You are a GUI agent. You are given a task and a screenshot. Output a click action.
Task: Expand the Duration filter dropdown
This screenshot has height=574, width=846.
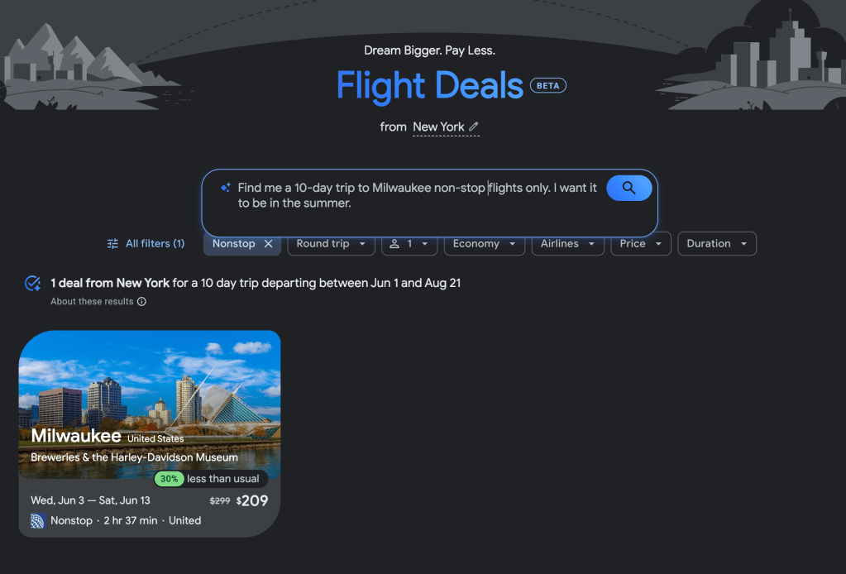[x=717, y=244]
